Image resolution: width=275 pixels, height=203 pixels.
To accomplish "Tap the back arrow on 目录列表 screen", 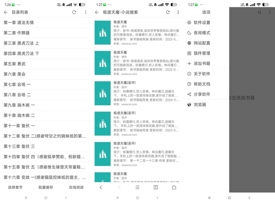I will tap(6, 12).
